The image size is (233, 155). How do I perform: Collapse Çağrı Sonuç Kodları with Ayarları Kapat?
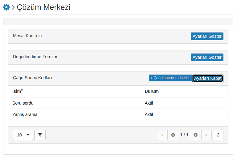tap(208, 78)
